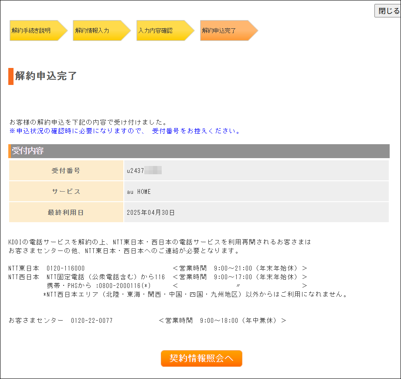
Task: Click the 受付番号 label cell
Action: (66, 170)
